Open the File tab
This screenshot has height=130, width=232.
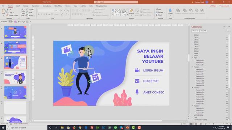3,6
